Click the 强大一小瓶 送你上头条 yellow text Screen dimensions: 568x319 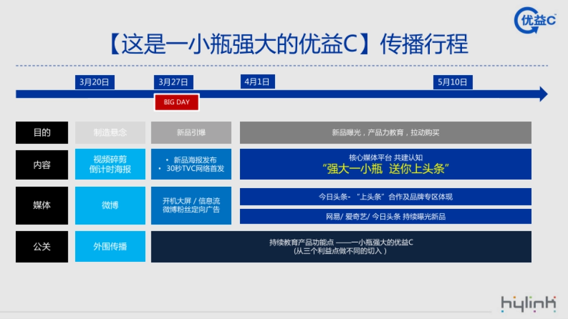point(387,170)
